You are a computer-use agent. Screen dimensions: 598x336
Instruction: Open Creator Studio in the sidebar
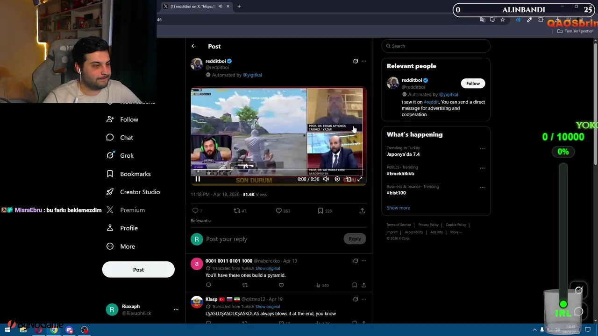133,192
